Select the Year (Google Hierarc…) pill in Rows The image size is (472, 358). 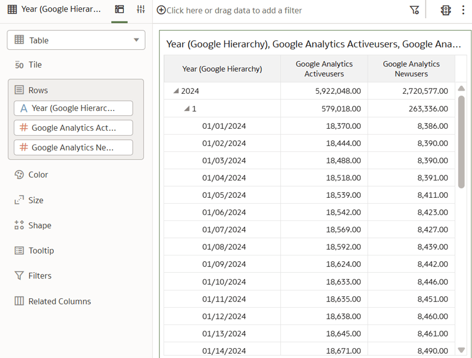[x=73, y=108]
